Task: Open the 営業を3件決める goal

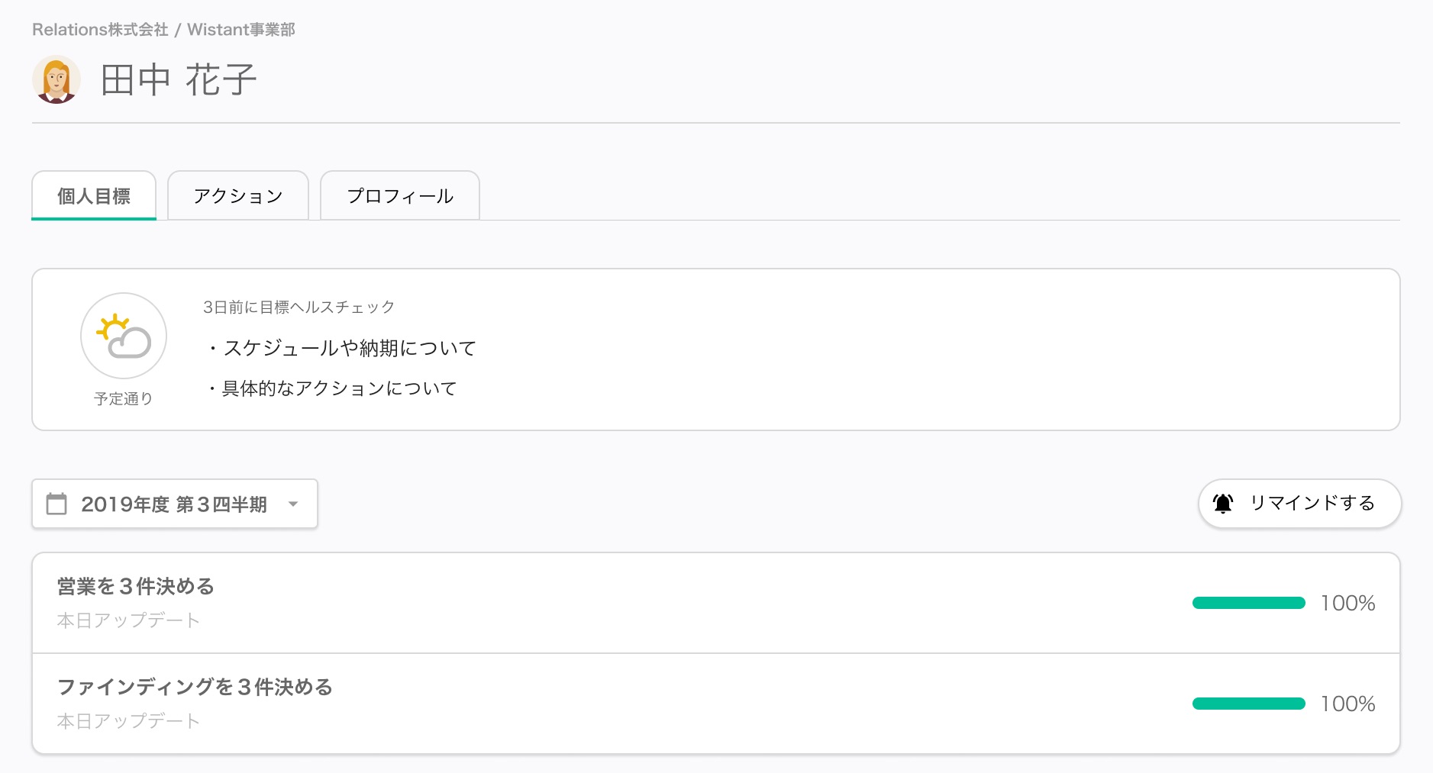Action: [716, 603]
